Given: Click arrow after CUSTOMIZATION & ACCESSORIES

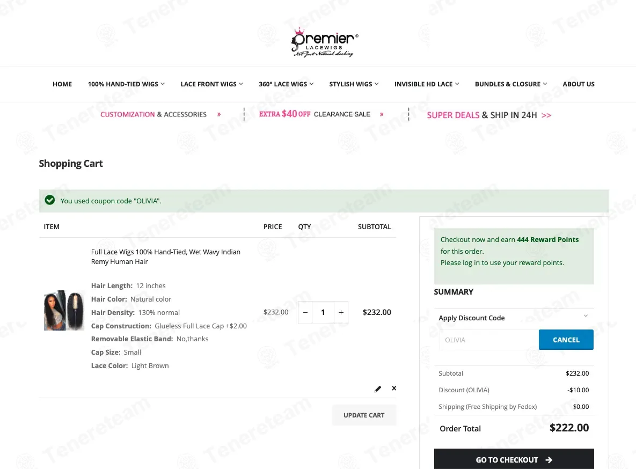Looking at the screenshot, I should click(219, 114).
